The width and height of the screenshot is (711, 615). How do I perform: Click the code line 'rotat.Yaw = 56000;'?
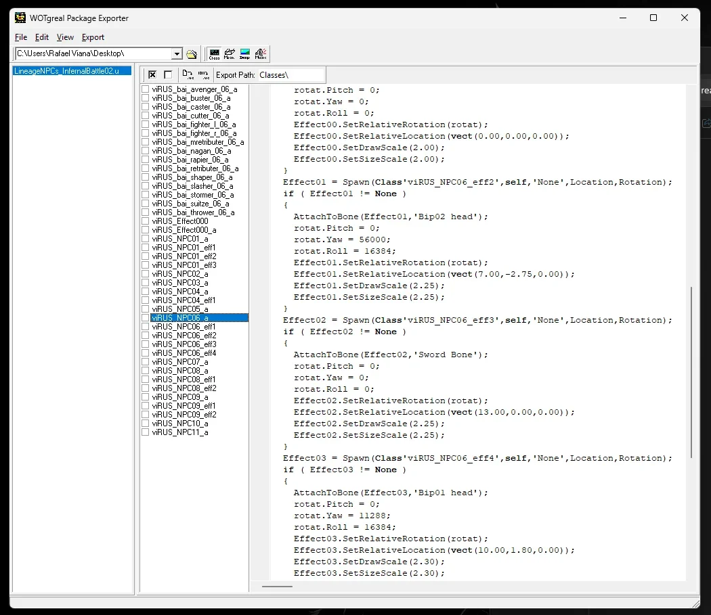click(342, 240)
